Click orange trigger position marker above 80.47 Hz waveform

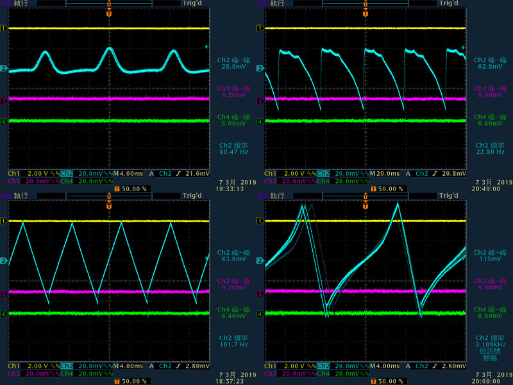point(109,13)
